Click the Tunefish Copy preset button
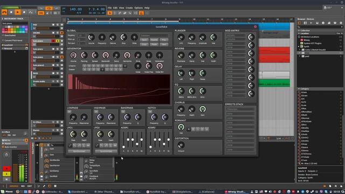Viewport: 345px width, 194px height. 144,44
